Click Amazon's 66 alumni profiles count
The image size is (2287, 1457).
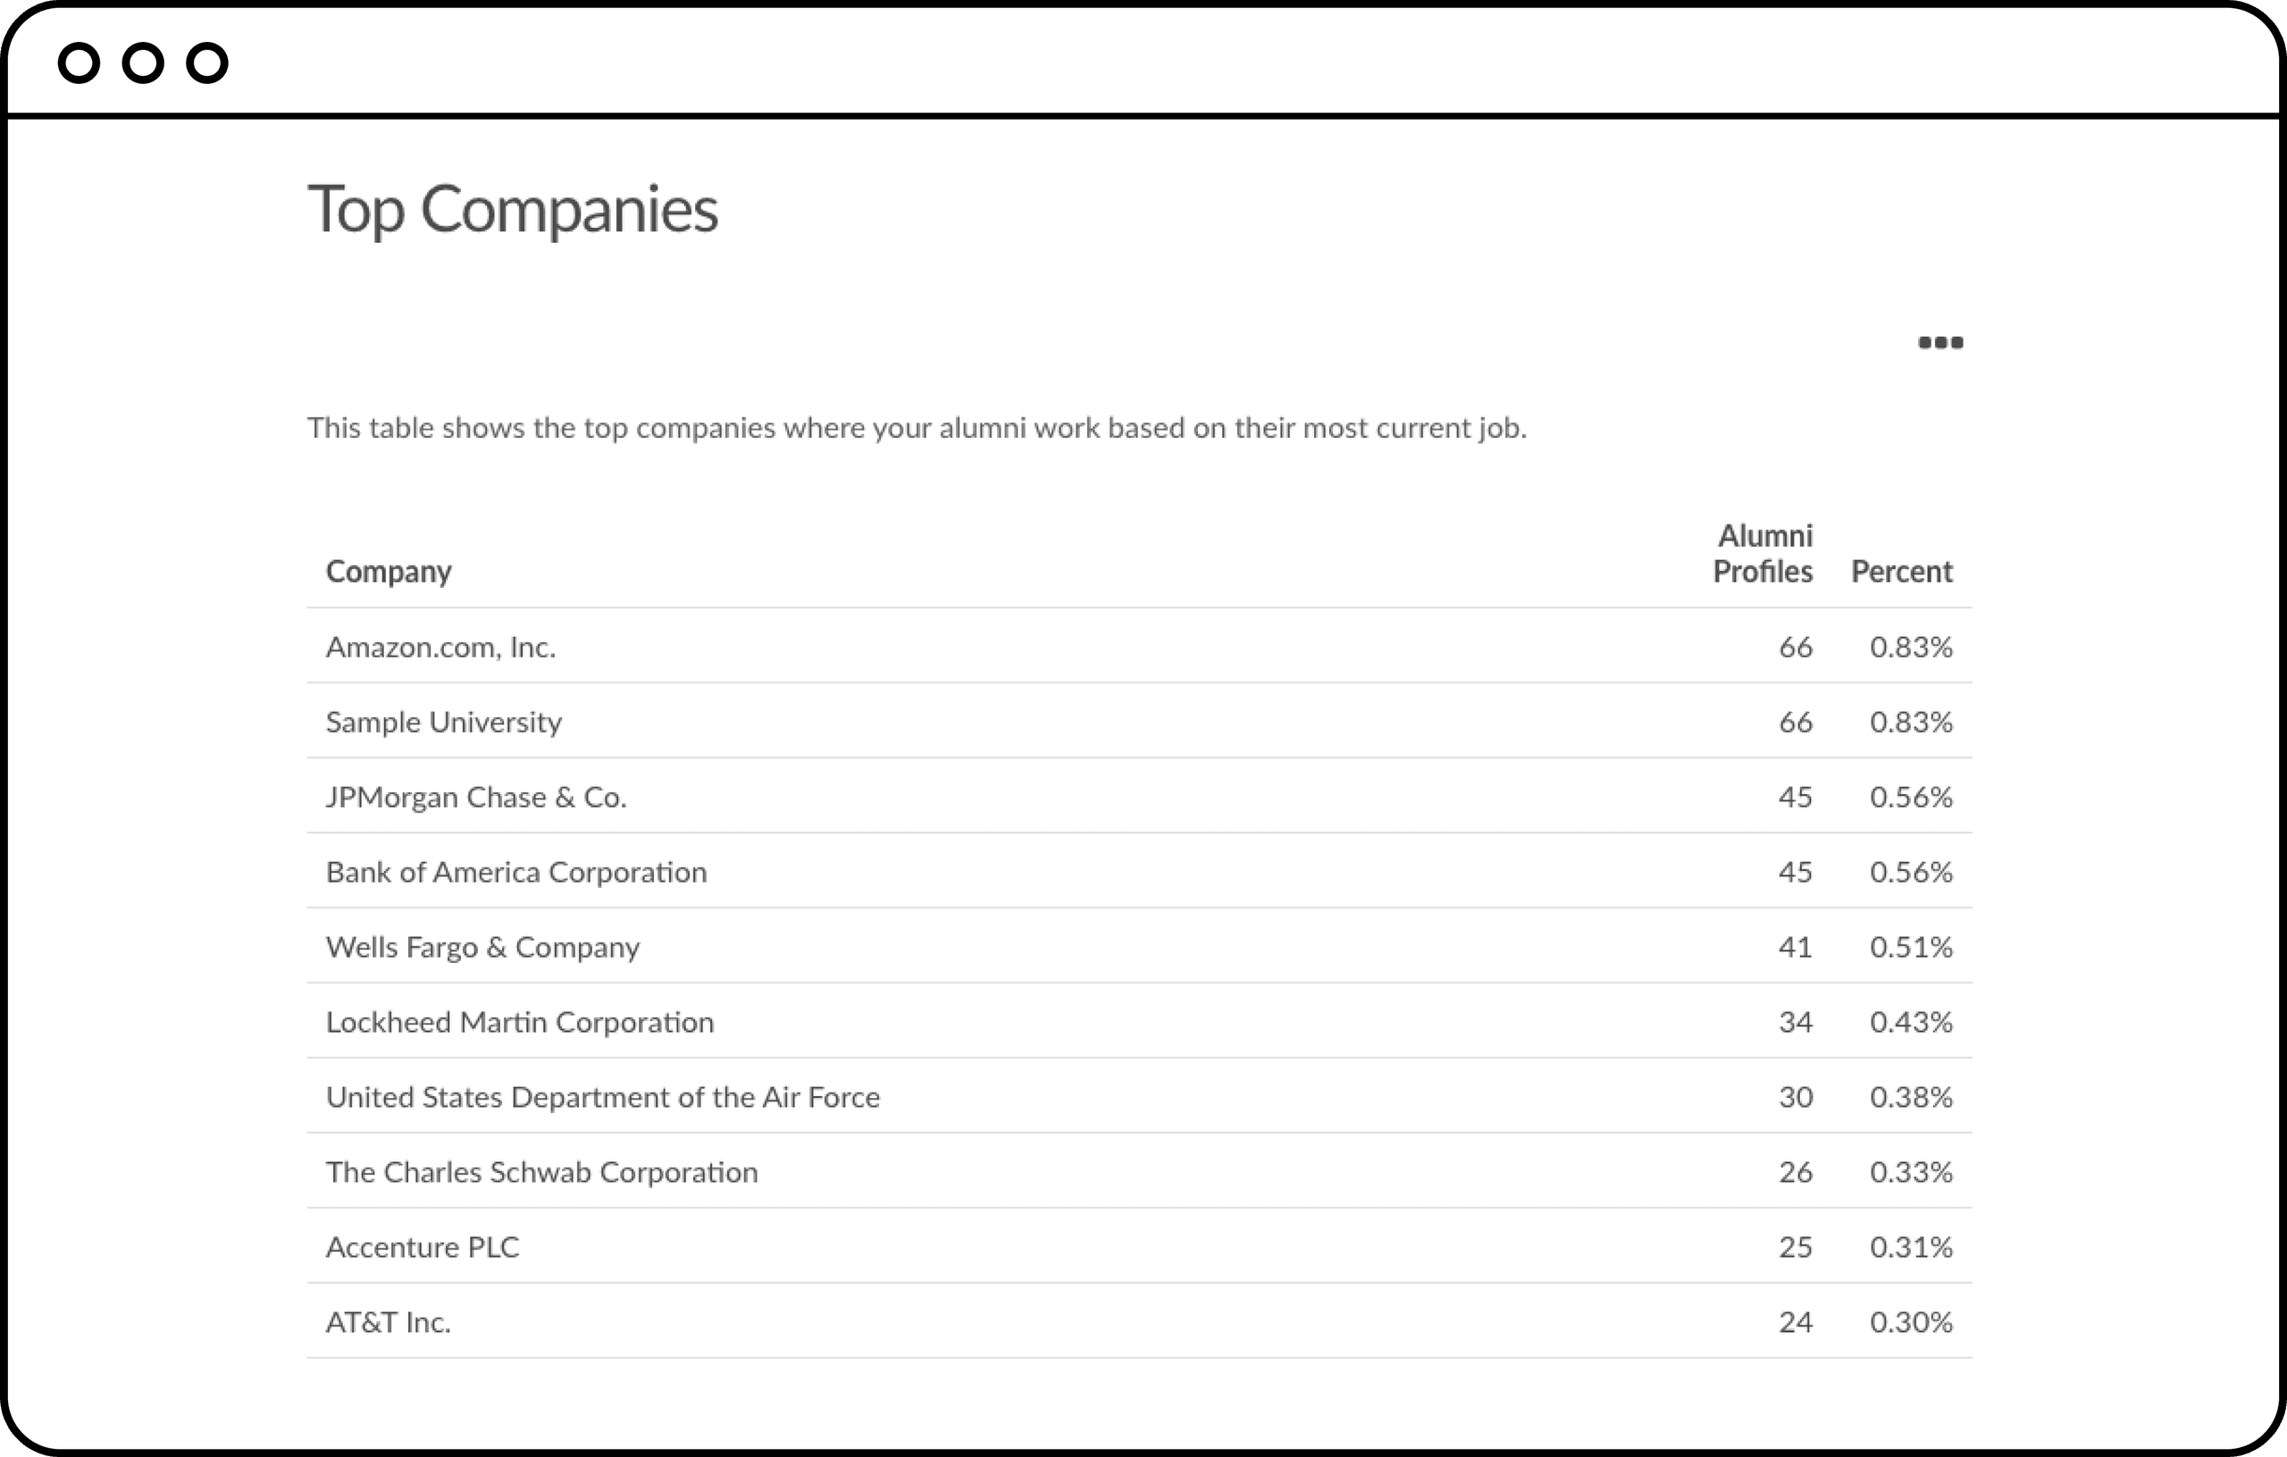point(1795,648)
